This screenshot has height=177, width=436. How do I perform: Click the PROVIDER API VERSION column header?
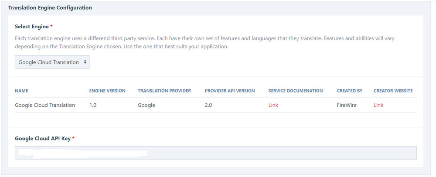(230, 91)
